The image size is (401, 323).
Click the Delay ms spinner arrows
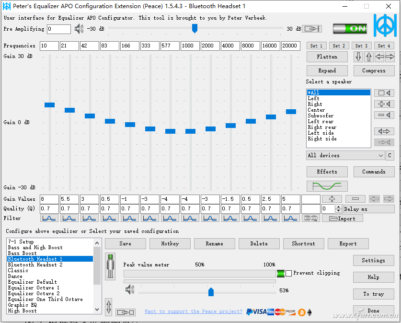(338, 209)
